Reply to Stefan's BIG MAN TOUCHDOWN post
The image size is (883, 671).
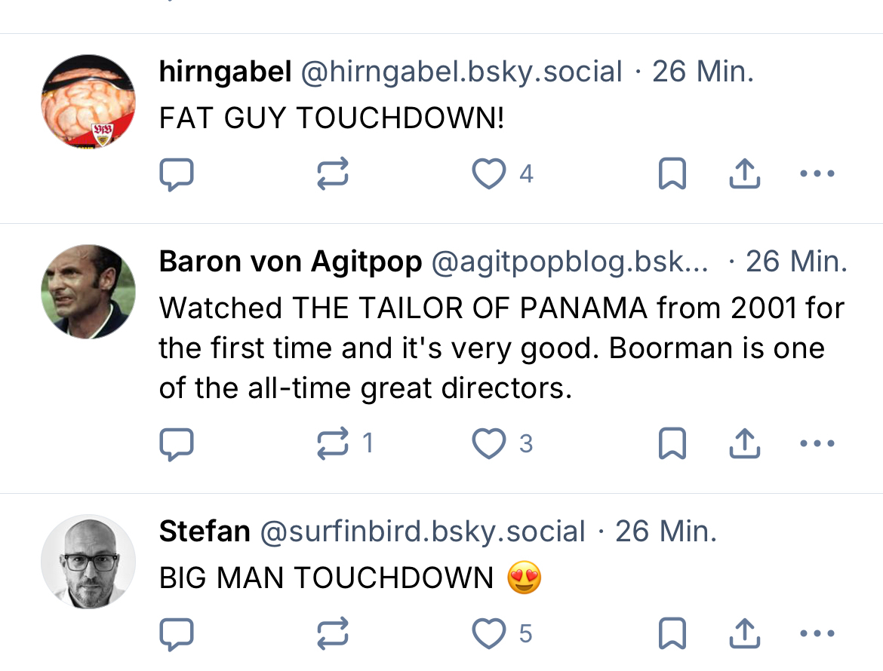(x=177, y=634)
